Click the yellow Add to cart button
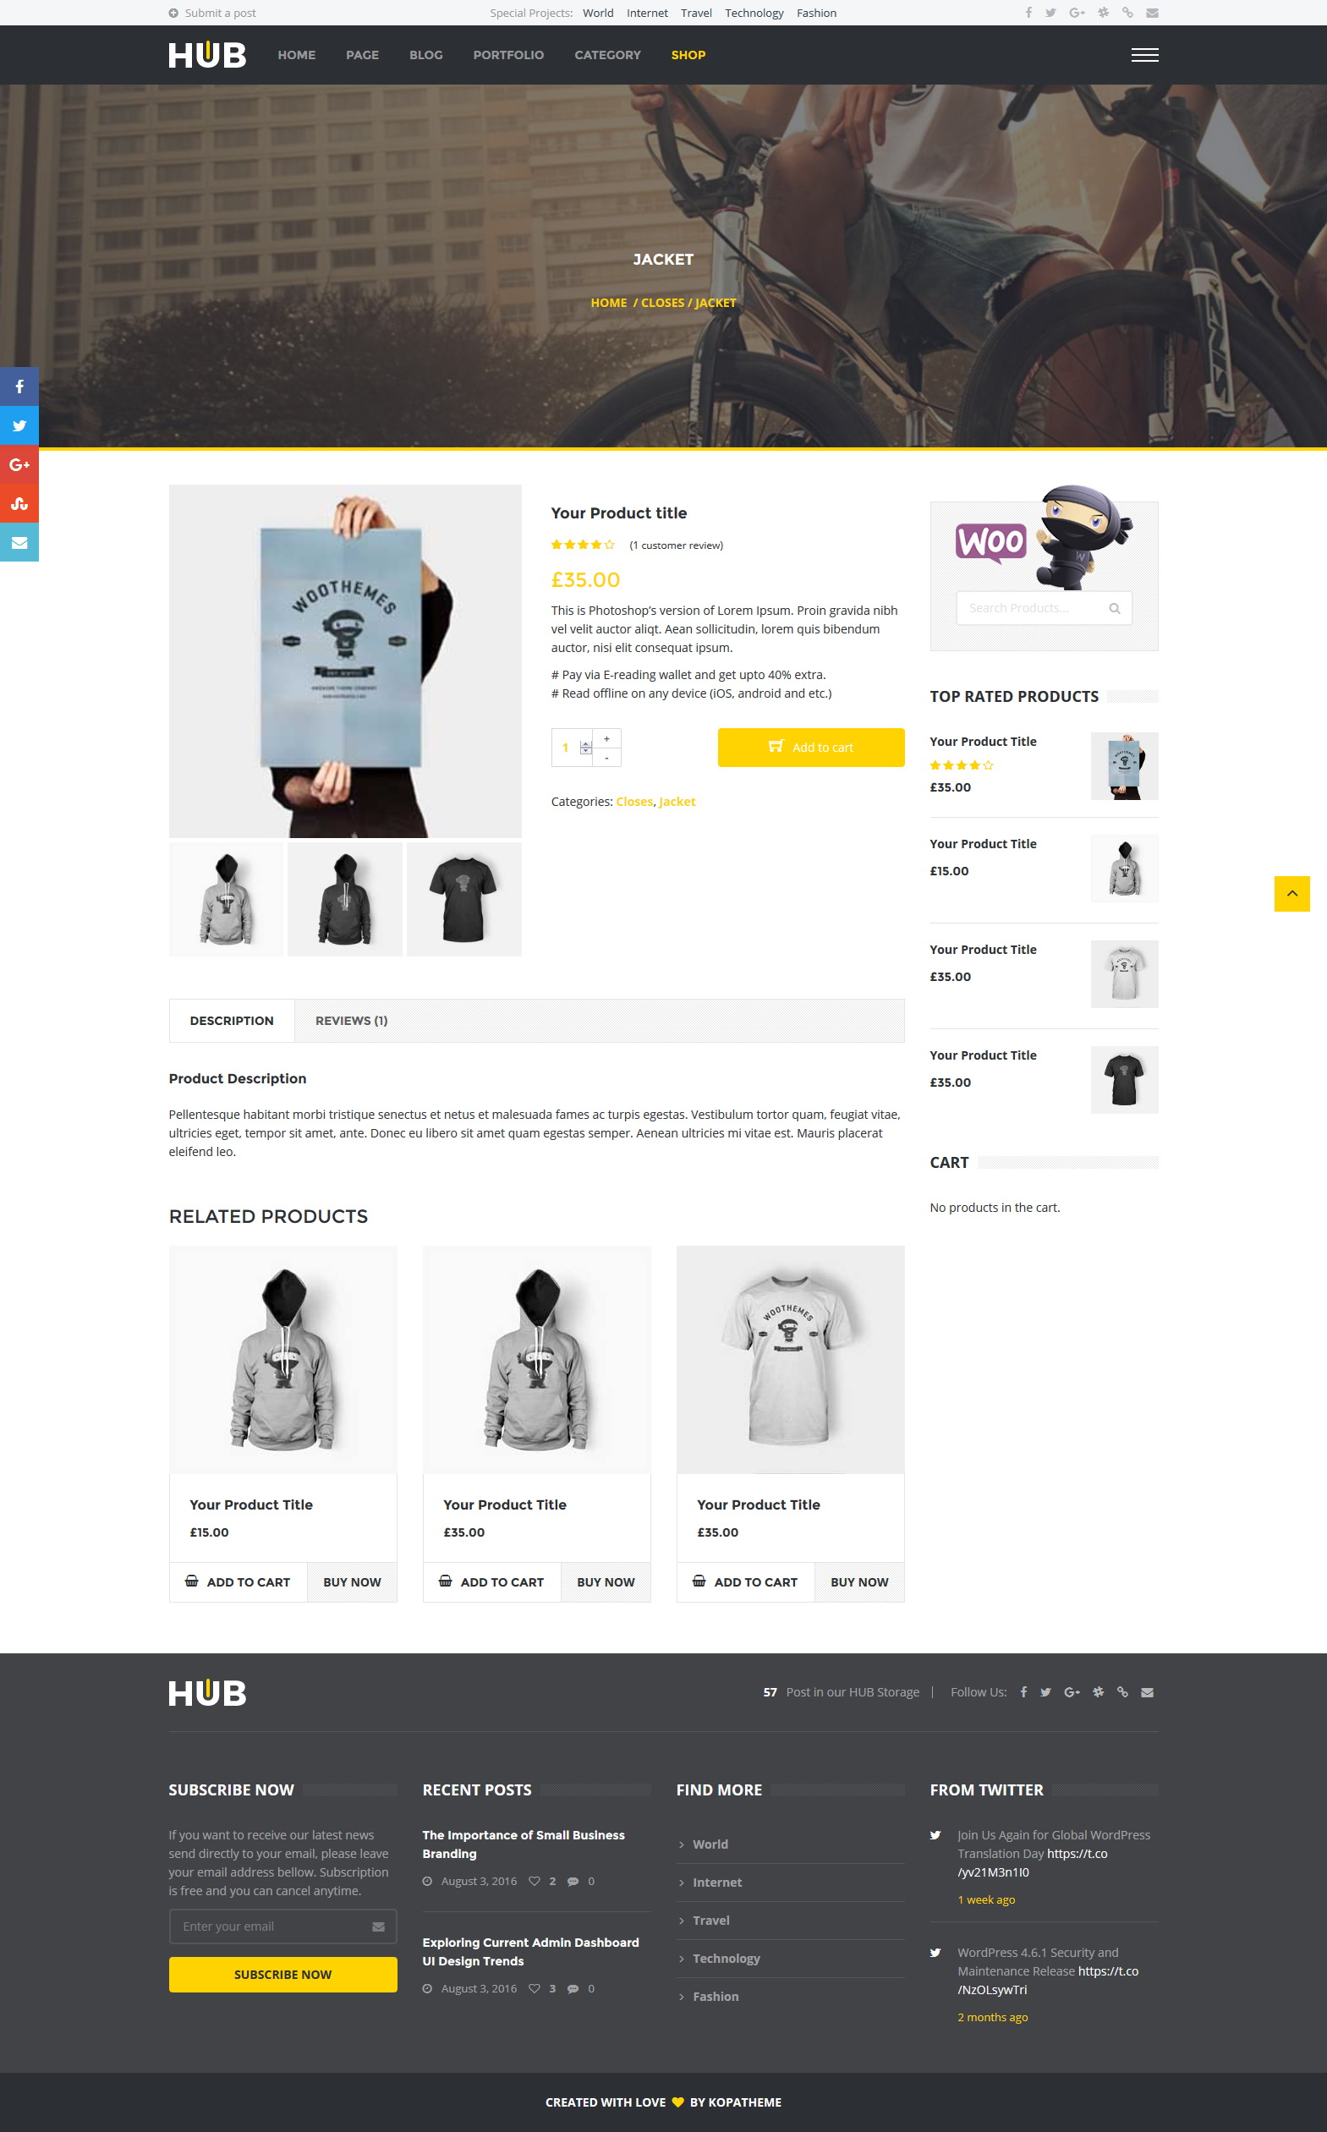Image resolution: width=1327 pixels, height=2132 pixels. click(x=811, y=748)
